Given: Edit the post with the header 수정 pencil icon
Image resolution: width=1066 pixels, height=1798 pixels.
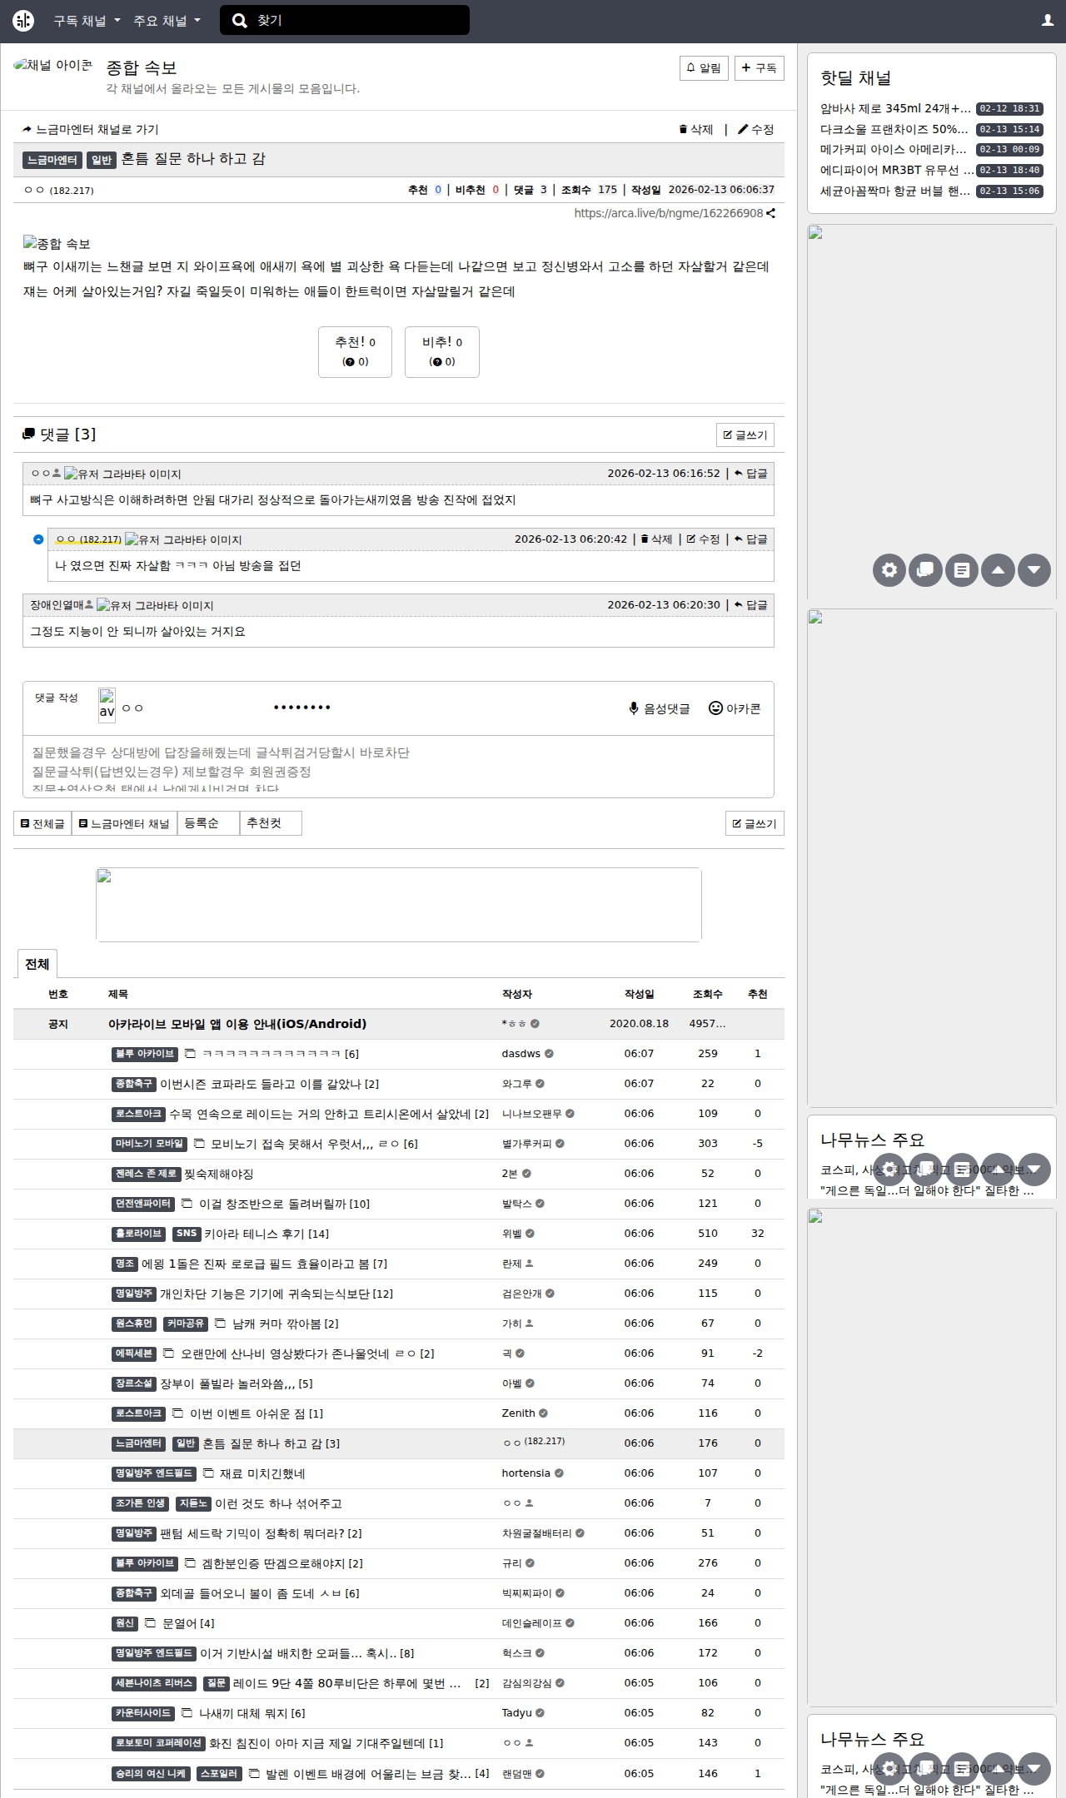Looking at the screenshot, I should (756, 129).
